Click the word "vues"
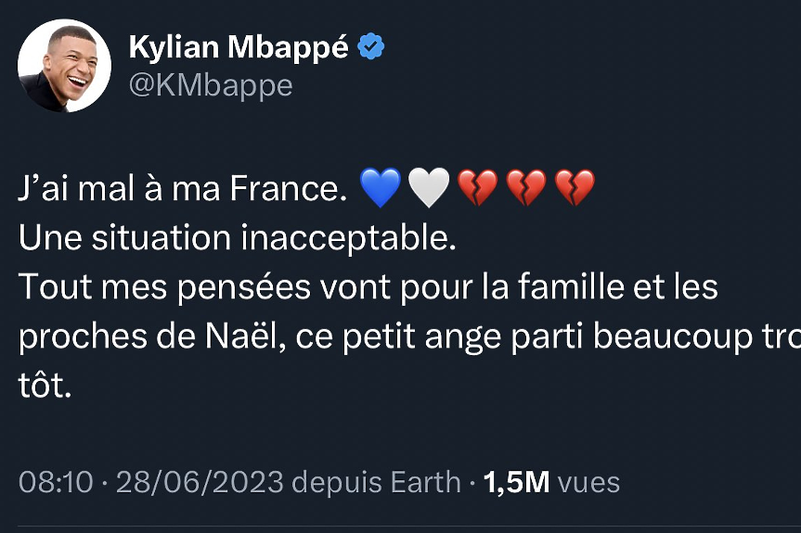The height and width of the screenshot is (533, 801). [589, 482]
